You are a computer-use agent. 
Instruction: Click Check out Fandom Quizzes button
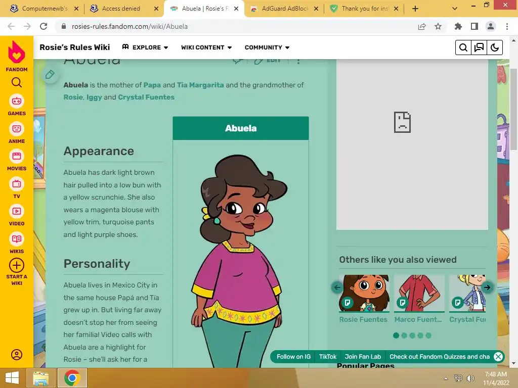point(440,357)
